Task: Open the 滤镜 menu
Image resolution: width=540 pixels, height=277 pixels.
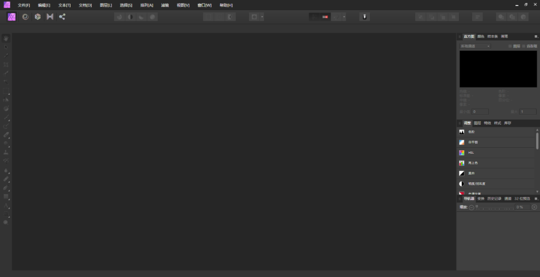Action: (x=165, y=5)
